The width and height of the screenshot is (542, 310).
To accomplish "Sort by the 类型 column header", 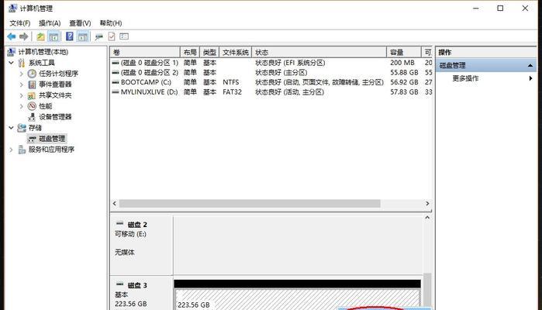I will (x=209, y=52).
